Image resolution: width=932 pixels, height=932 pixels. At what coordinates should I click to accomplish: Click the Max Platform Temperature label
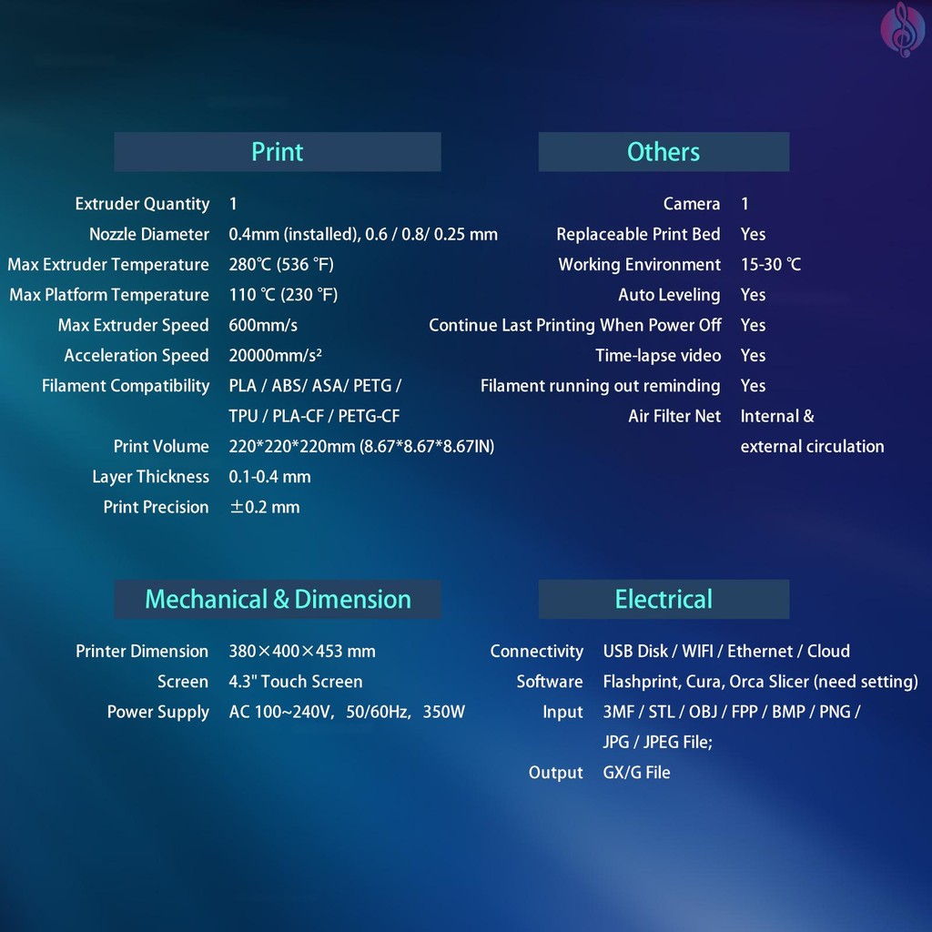(109, 295)
